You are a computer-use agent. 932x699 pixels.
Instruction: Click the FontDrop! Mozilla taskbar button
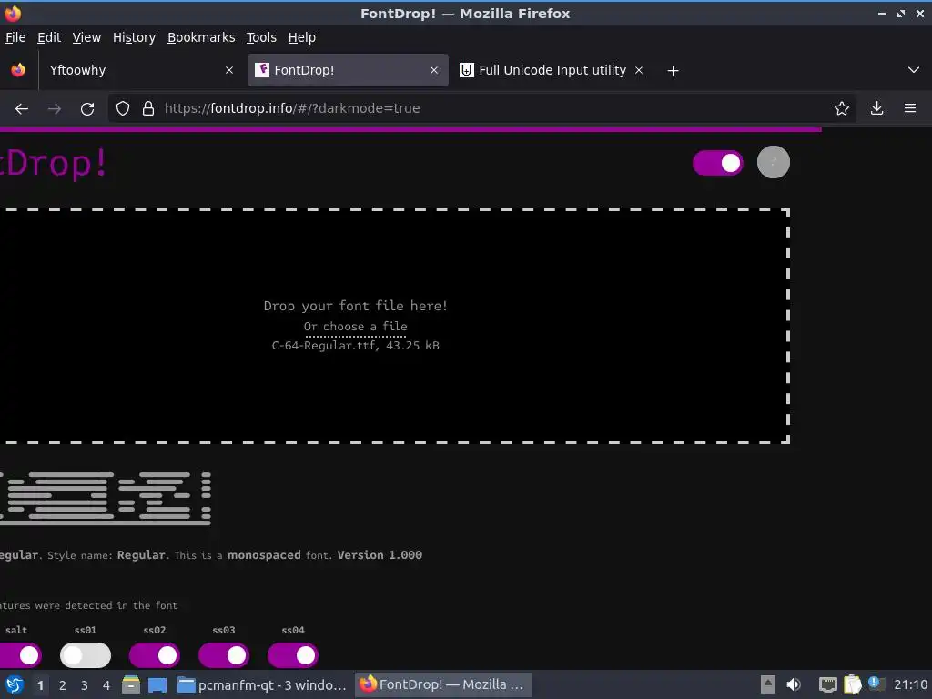point(443,684)
